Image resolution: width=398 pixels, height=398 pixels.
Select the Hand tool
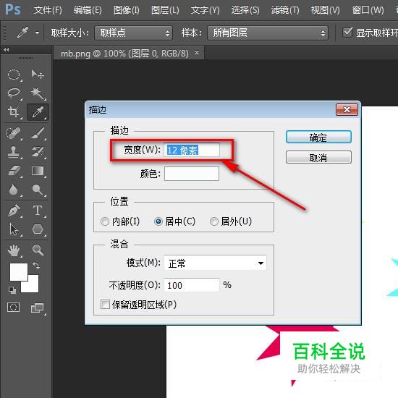click(x=14, y=250)
